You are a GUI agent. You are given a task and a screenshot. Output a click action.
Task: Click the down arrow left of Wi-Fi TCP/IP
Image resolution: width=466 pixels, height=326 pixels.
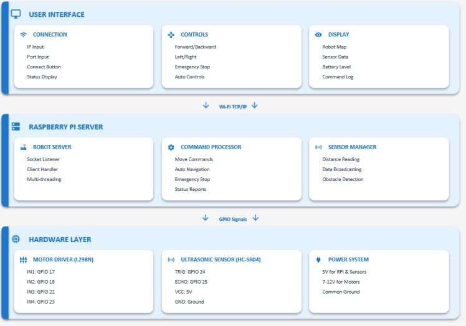(206, 105)
